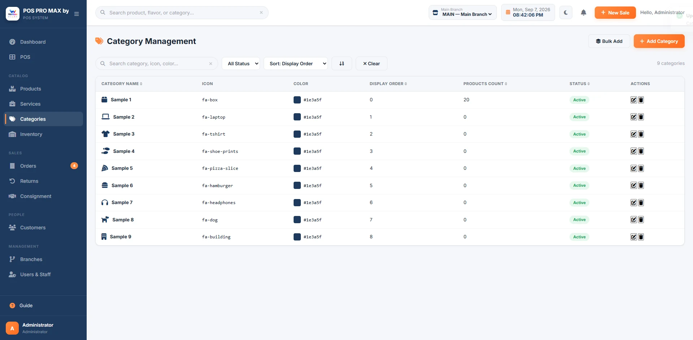
Task: Focus the top product search field
Action: [x=182, y=13]
